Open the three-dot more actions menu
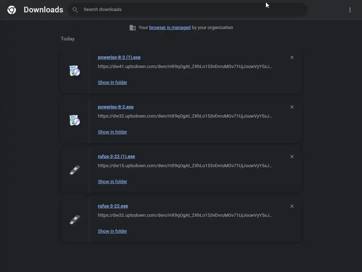This screenshot has height=272, width=362. pos(350,10)
